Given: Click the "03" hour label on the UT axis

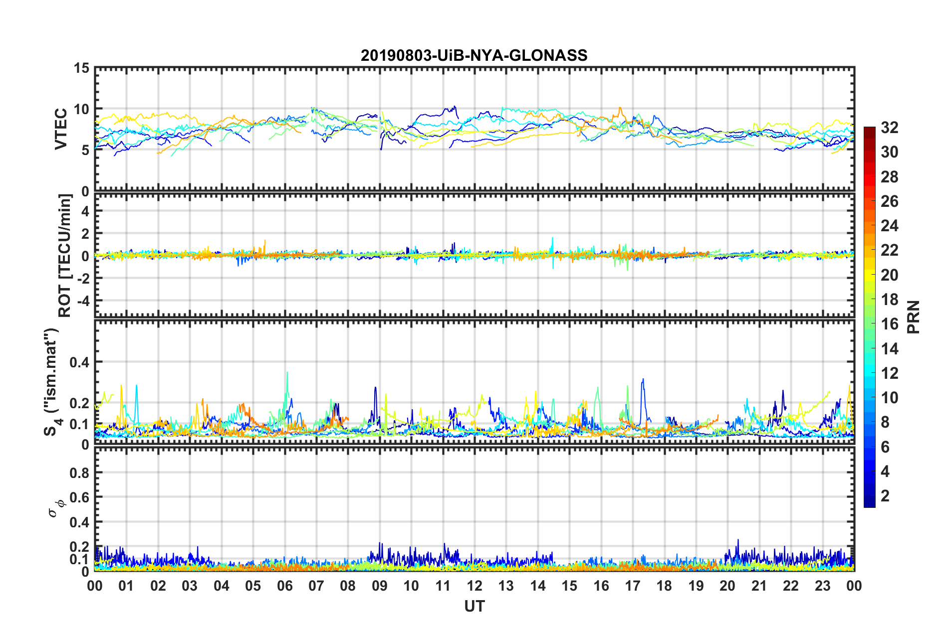Looking at the screenshot, I should pos(190,586).
